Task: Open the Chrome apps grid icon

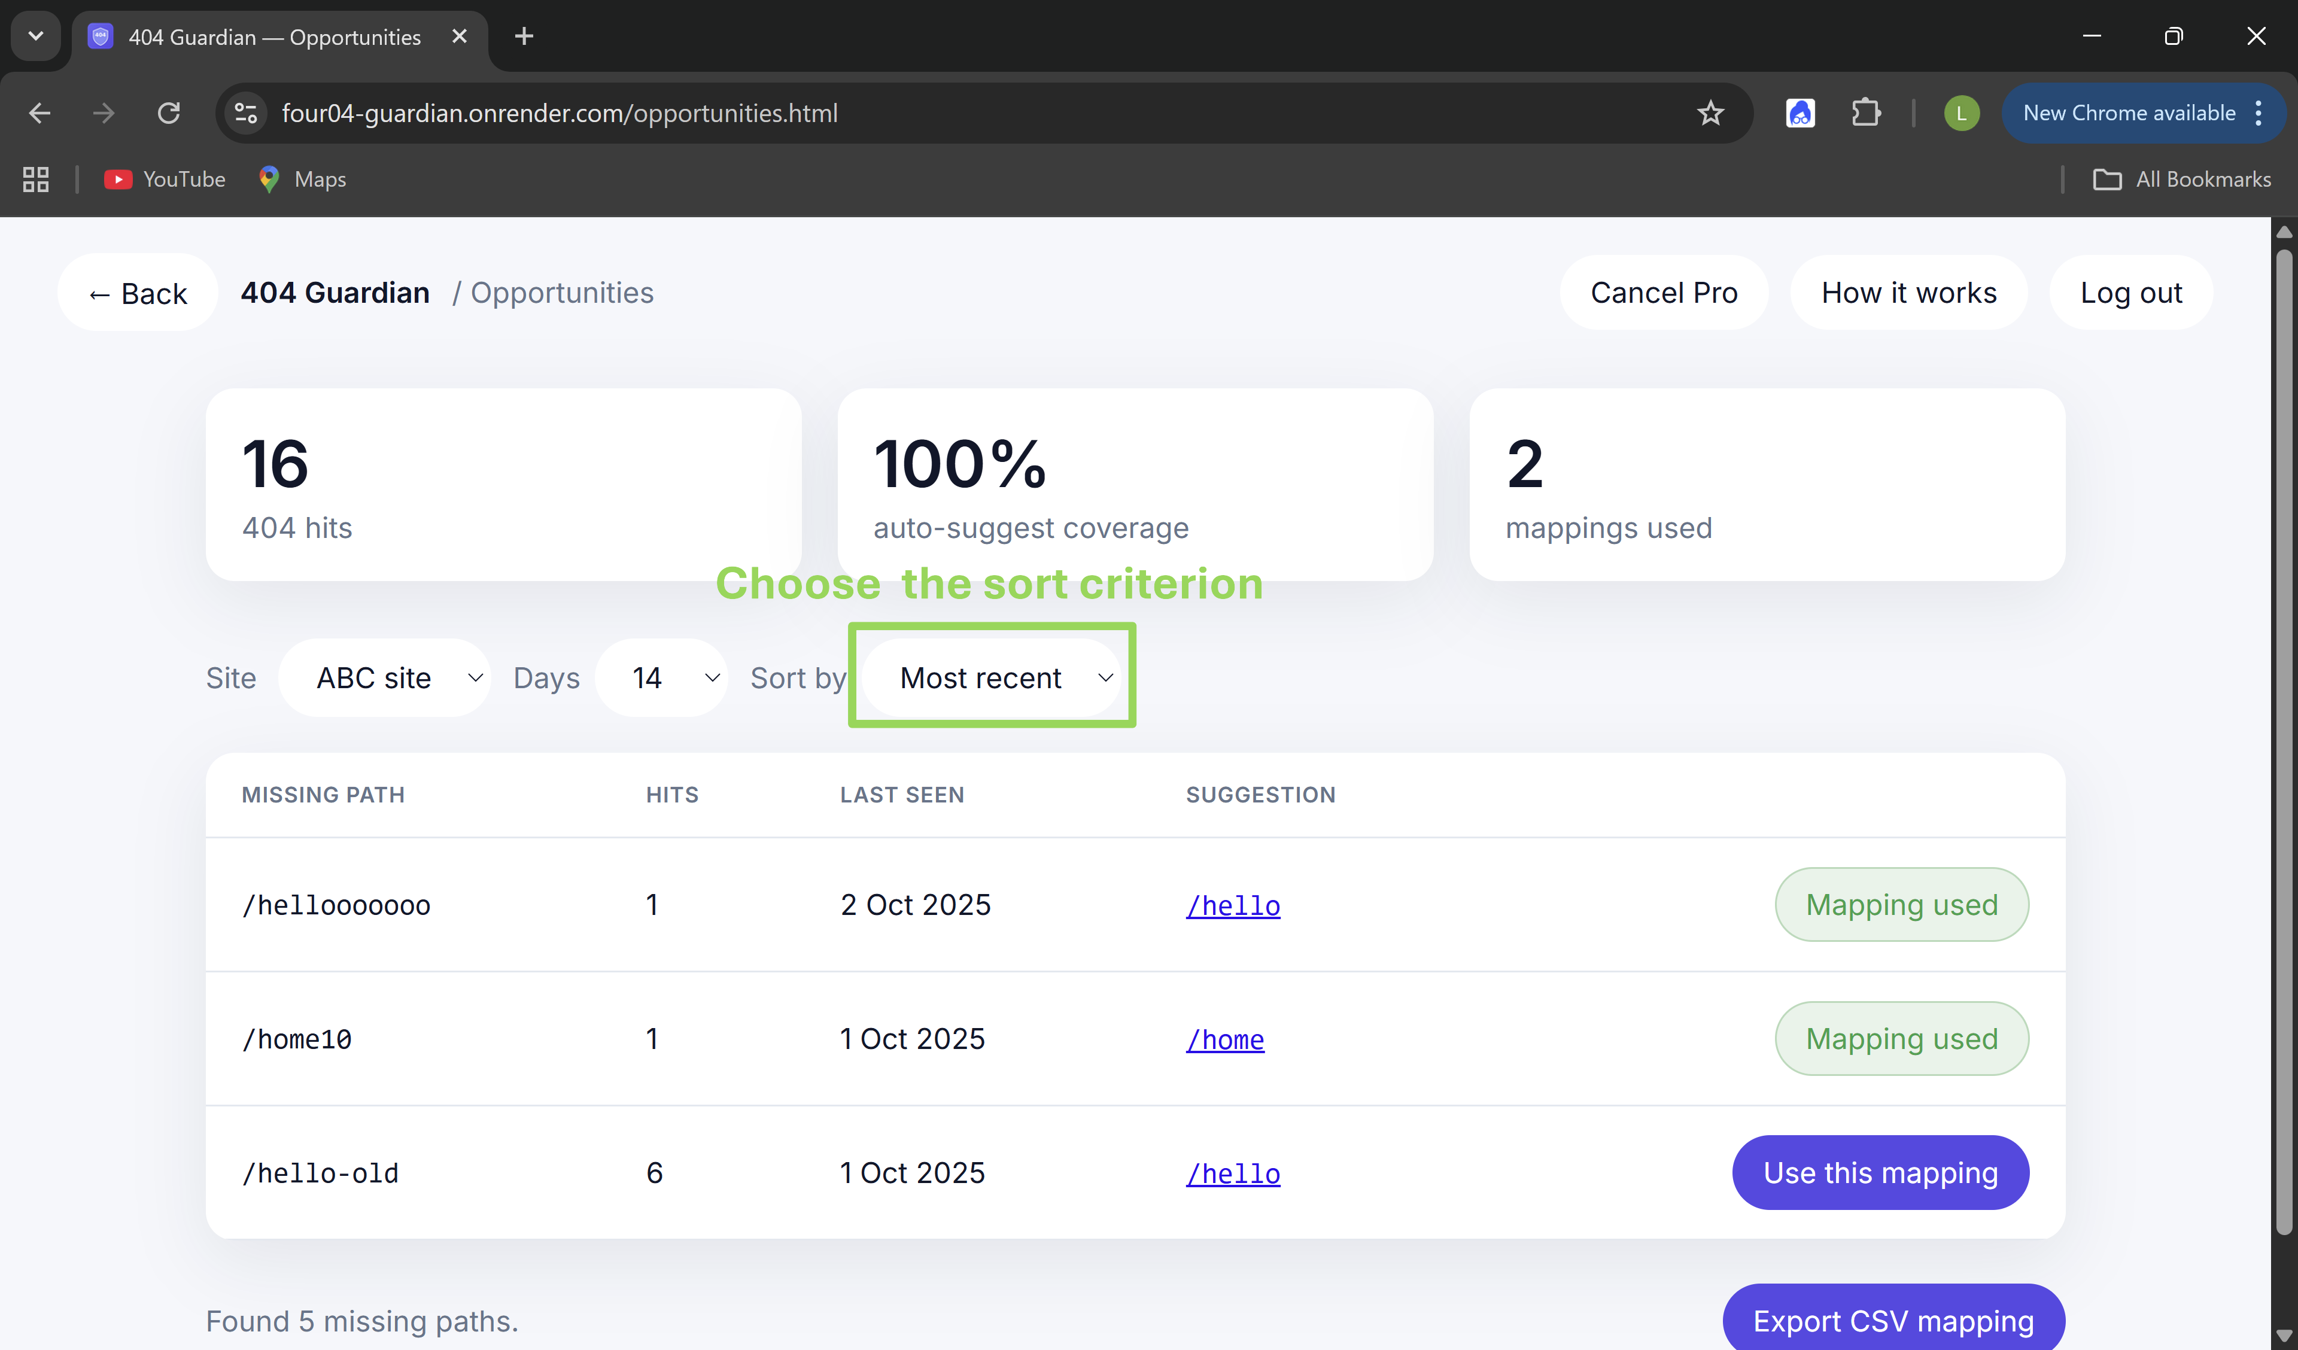Action: 35,179
